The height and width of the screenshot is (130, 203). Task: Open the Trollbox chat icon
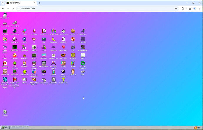24,31
